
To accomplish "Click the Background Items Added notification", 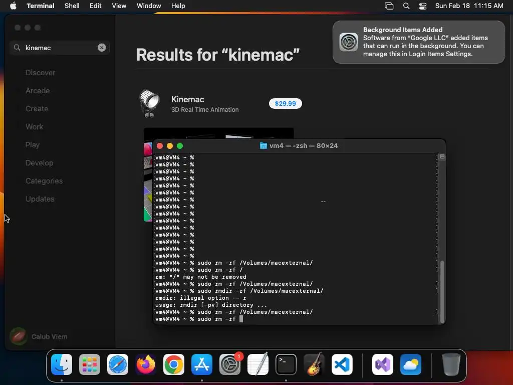I will pyautogui.click(x=418, y=42).
